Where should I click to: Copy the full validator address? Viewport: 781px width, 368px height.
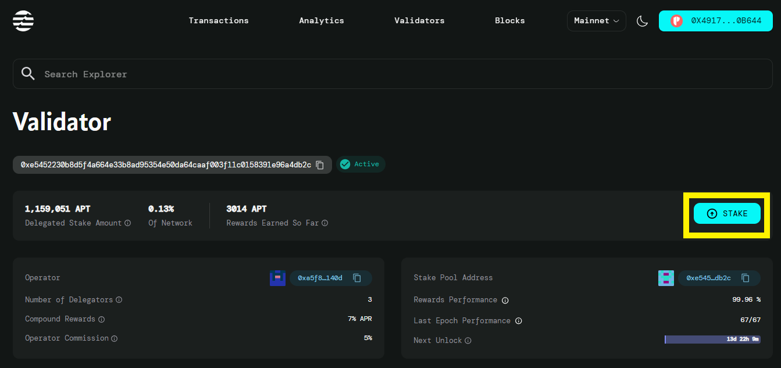coord(320,165)
